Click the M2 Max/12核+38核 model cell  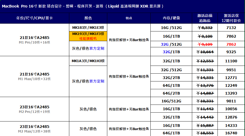34,129
